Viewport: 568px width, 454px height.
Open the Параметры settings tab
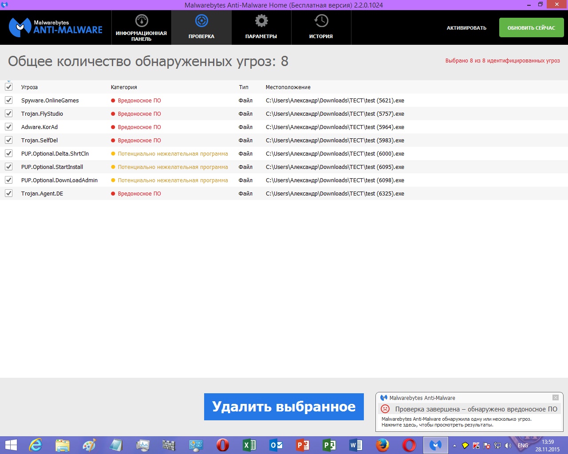261,27
